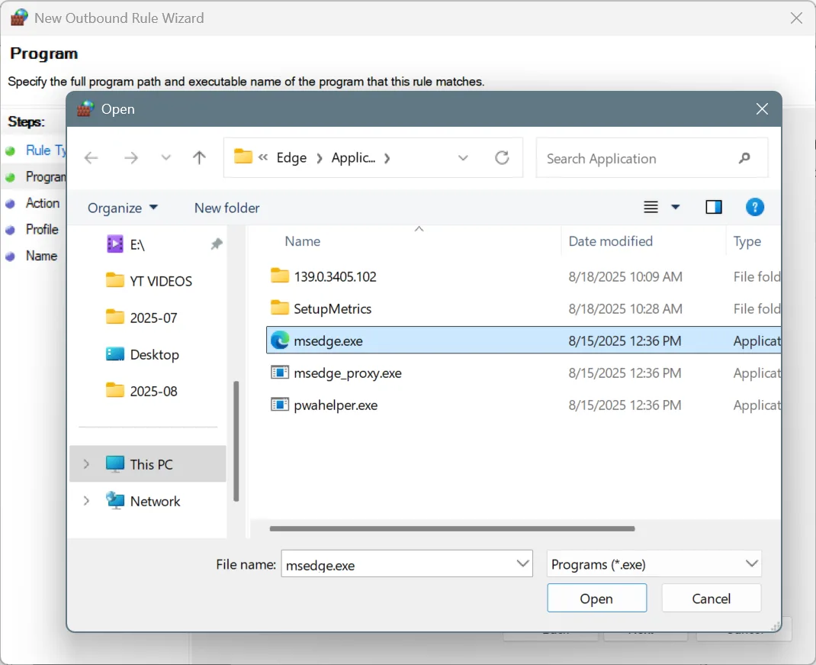The width and height of the screenshot is (816, 665).
Task: Open help with the question mark icon
Action: [x=754, y=207]
